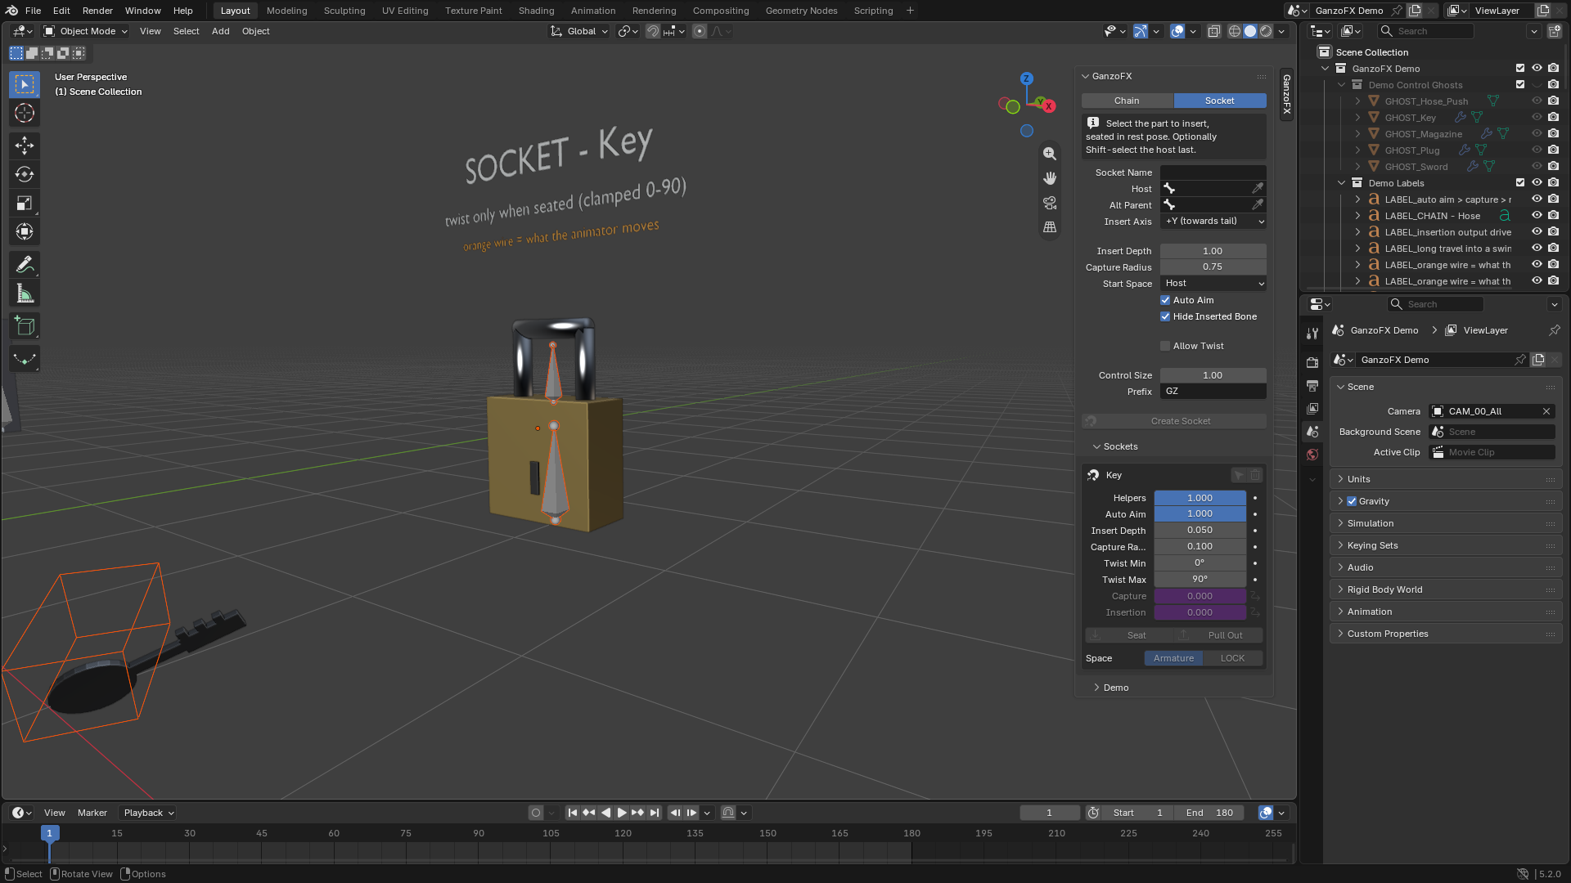Toggle the Gravity checkbox
1571x883 pixels.
(x=1352, y=501)
